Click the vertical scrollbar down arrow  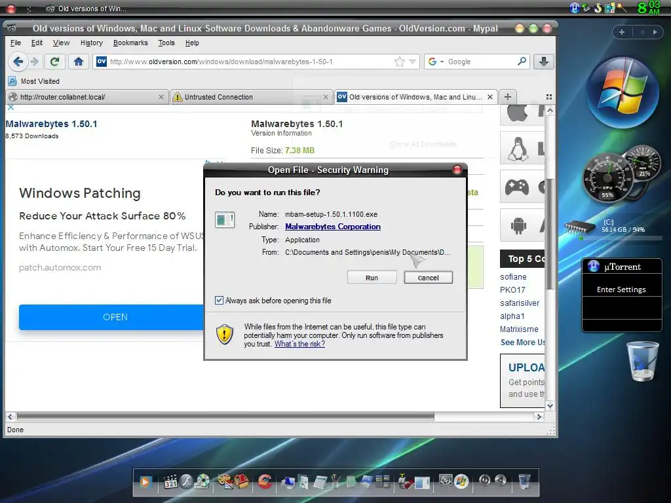point(550,405)
